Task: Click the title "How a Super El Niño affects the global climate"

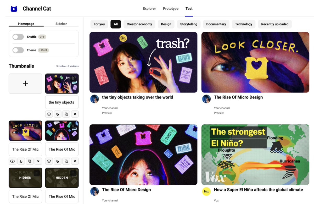Action: [259, 190]
